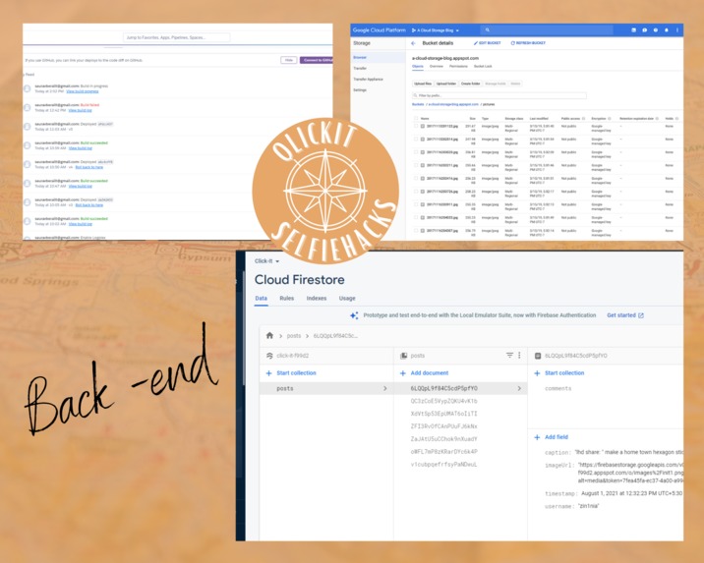Image resolution: width=704 pixels, height=563 pixels.
Task: Expand chevron of document 6LQQpL9f84C5cdP5pfYO
Action: pos(519,388)
